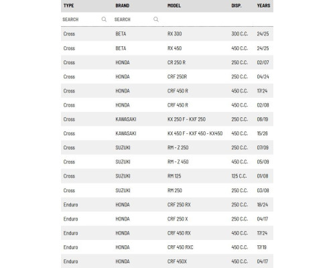Image resolution: width=335 pixels, height=268 pixels.
Task: Select the HONDA CR 250 R row
Action: tap(167, 62)
